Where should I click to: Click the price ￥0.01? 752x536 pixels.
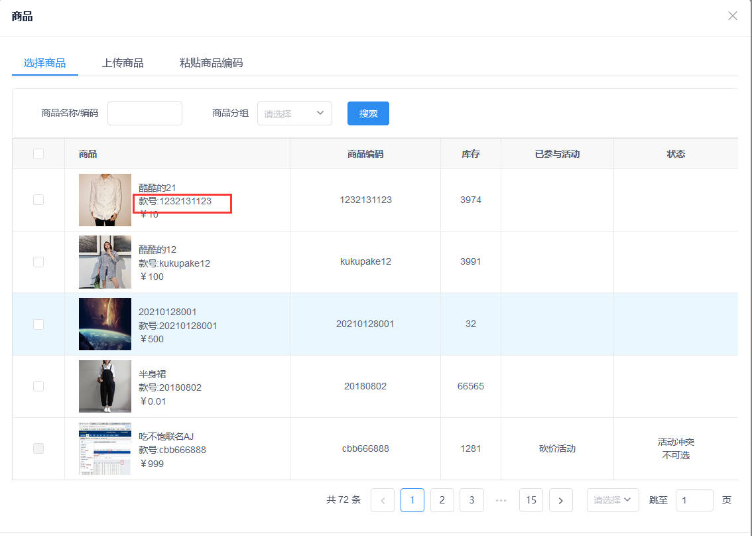pos(153,401)
